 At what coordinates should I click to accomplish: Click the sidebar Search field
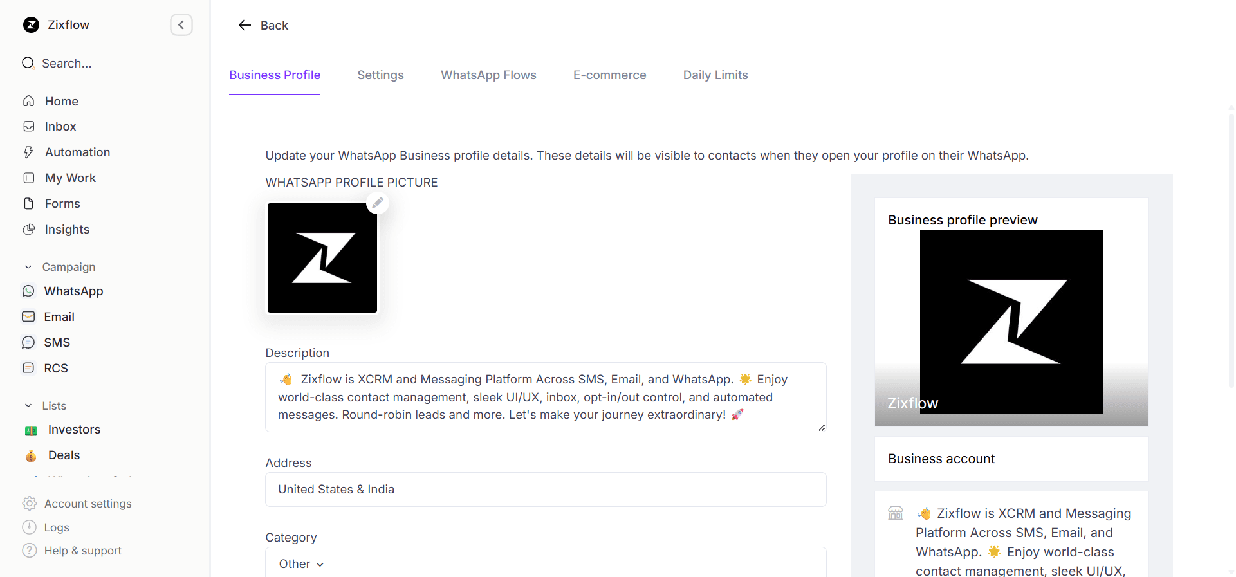coord(104,63)
